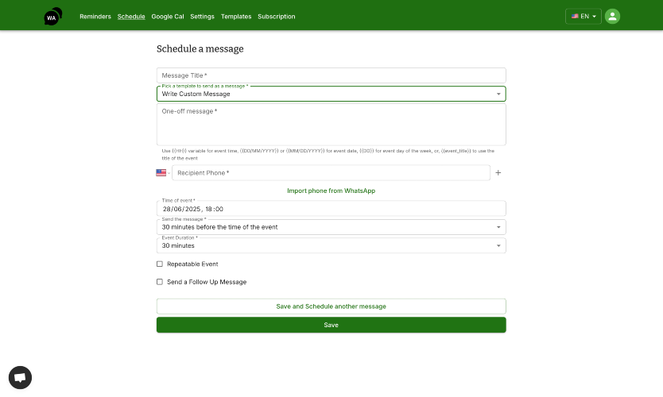Open the user account avatar menu
Image resolution: width=663 pixels, height=397 pixels.
pos(612,16)
